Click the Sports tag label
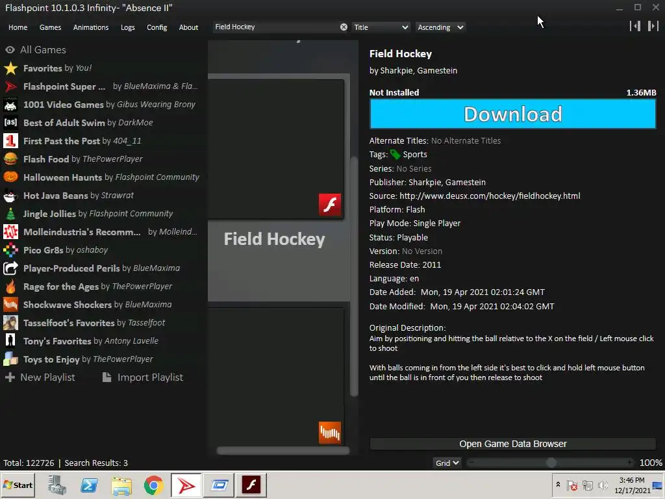This screenshot has height=499, width=665. click(415, 155)
